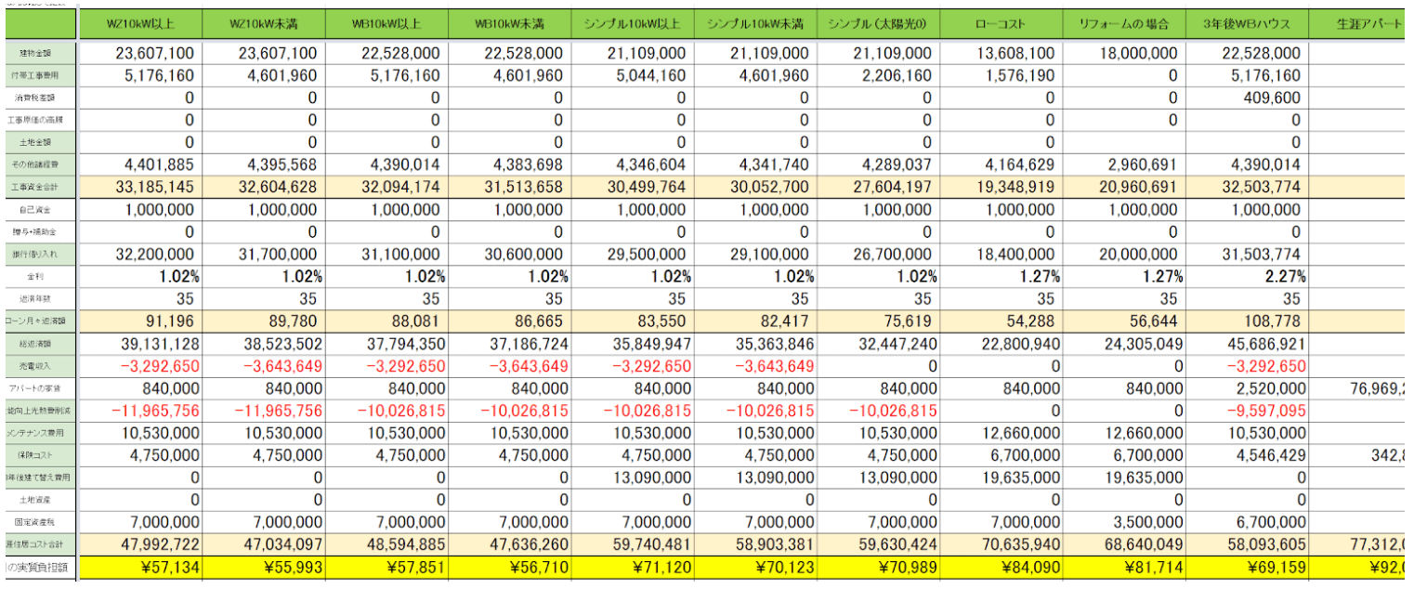Select cell with value 30,499,764

(x=631, y=187)
